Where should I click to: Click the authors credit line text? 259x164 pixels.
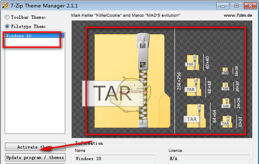(x=126, y=15)
